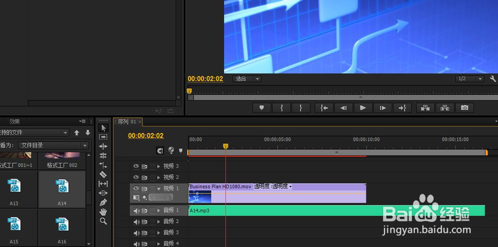
Task: Hide 视频 3 track with eye icon
Action: pyautogui.click(x=136, y=166)
